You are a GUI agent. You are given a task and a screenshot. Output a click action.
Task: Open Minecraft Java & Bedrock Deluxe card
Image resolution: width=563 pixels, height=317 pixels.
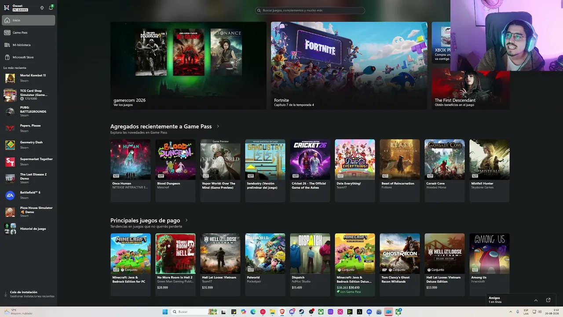[355, 265]
